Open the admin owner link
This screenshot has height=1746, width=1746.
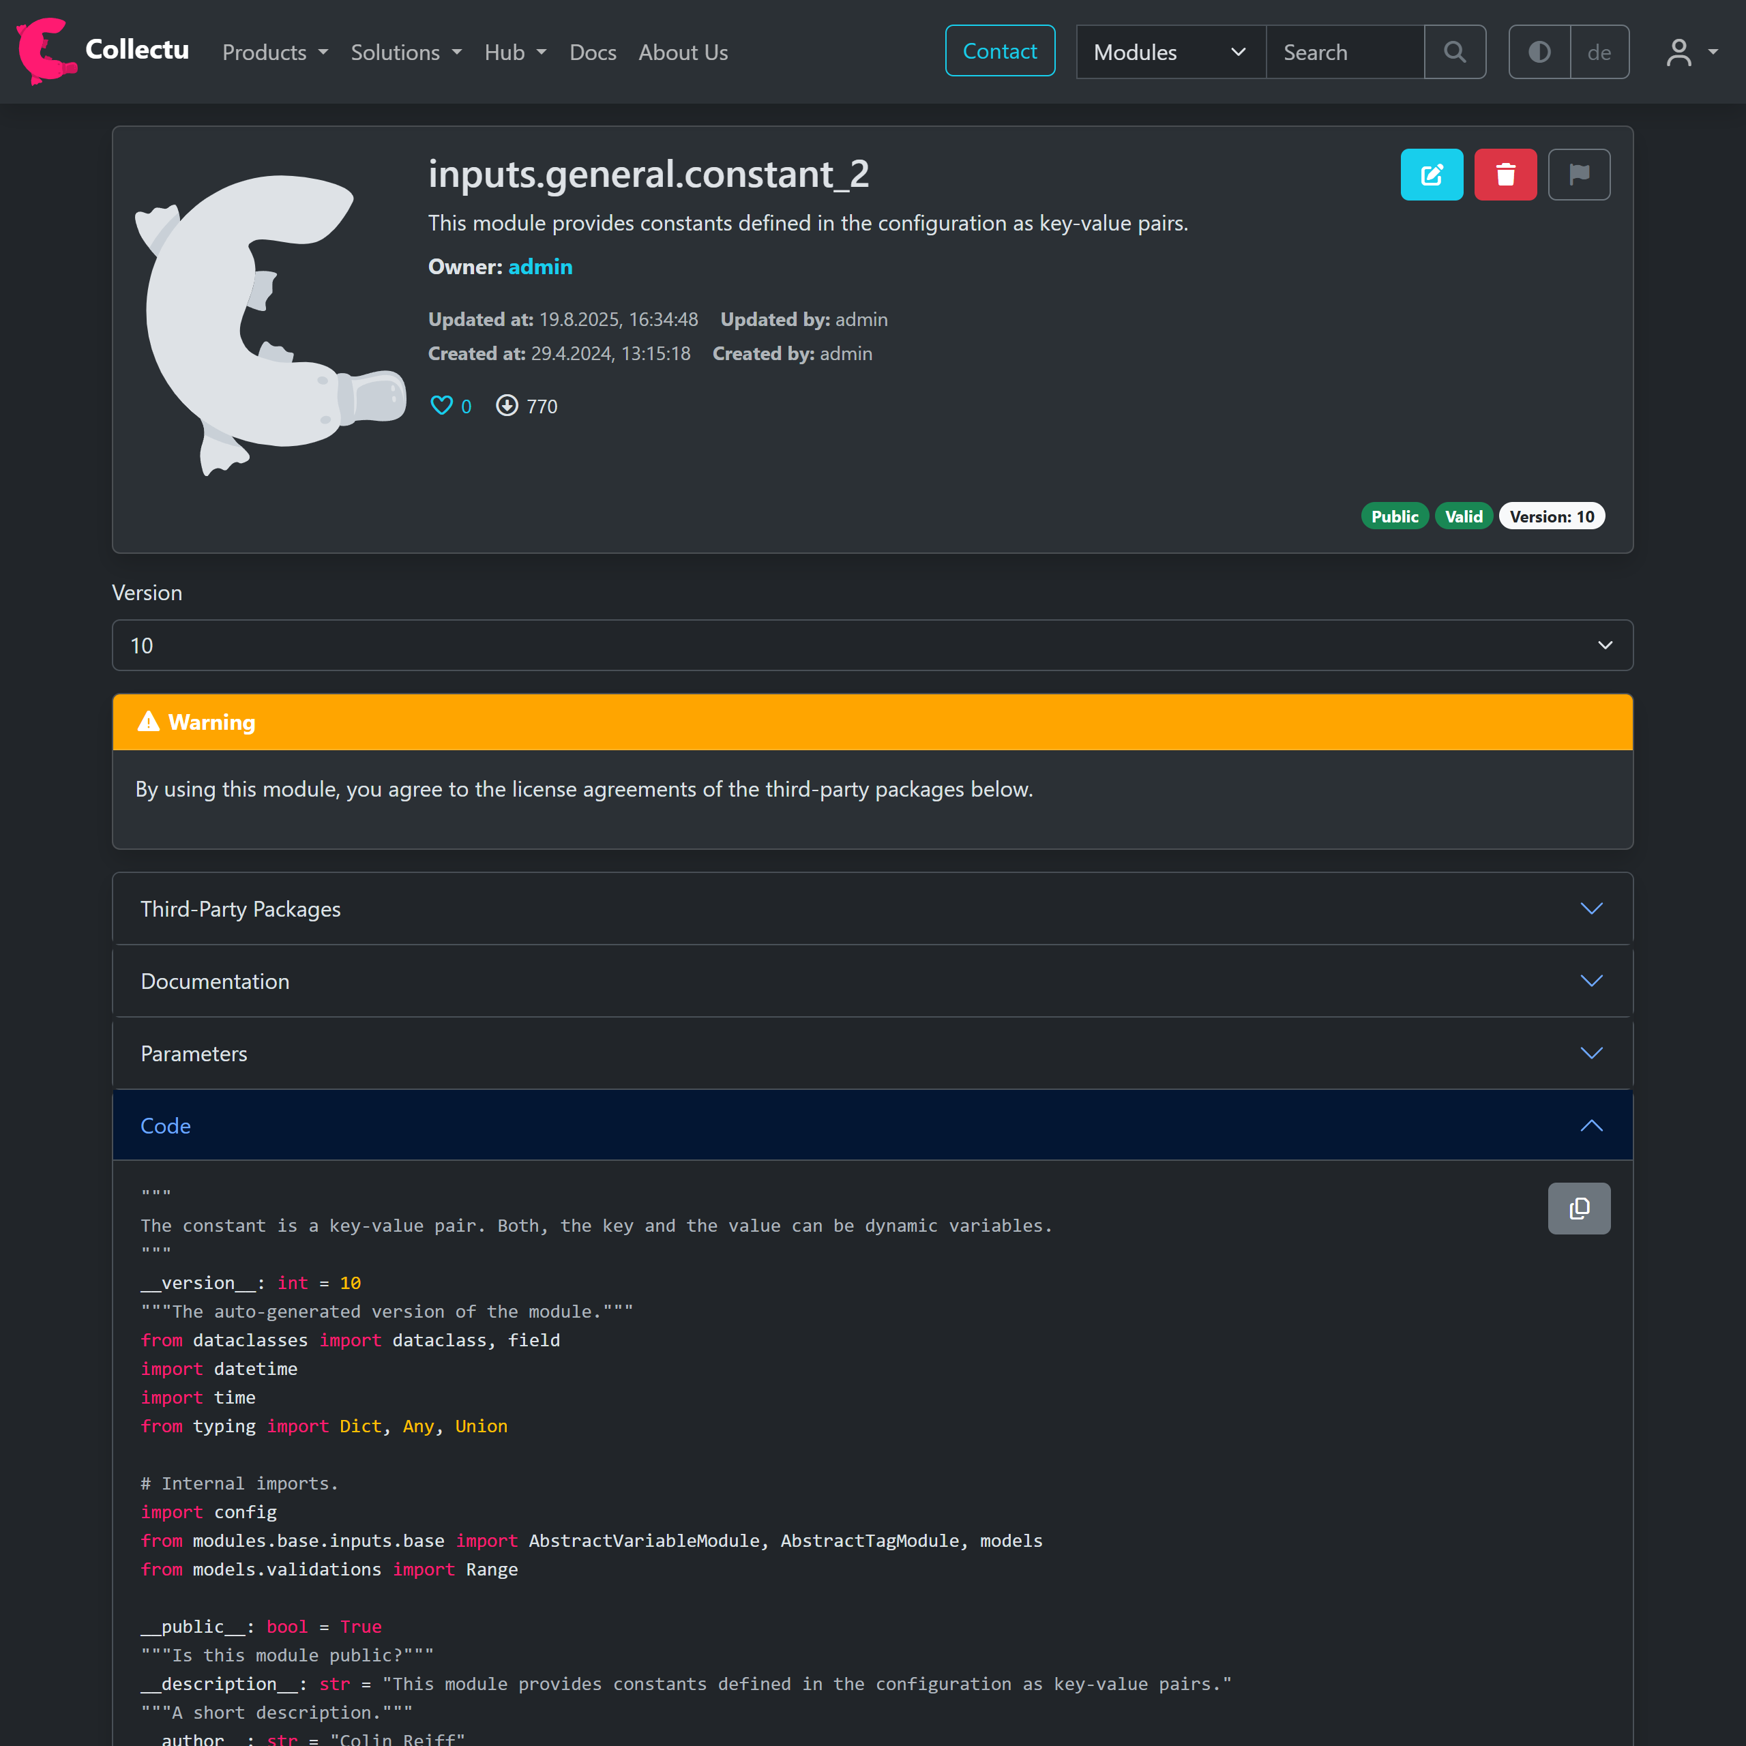[539, 267]
